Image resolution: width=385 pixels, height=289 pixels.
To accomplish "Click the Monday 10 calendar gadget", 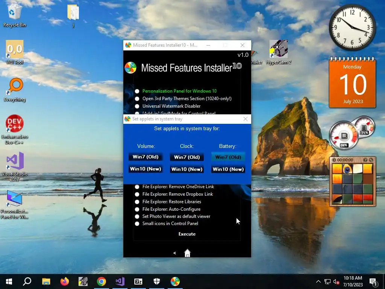I will 352,82.
